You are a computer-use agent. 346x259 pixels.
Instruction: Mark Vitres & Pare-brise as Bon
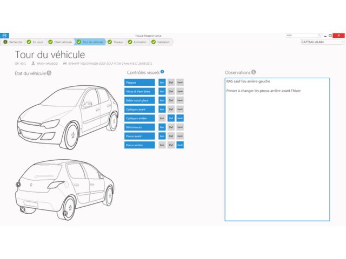click(162, 91)
